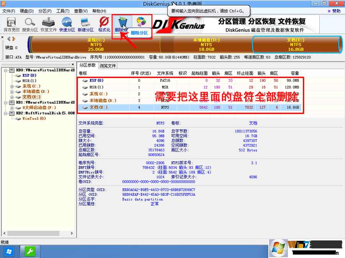This screenshot has width=345, height=258.
Task: Expand the 系统(C:) partition in the tree
Action: click(x=12, y=87)
